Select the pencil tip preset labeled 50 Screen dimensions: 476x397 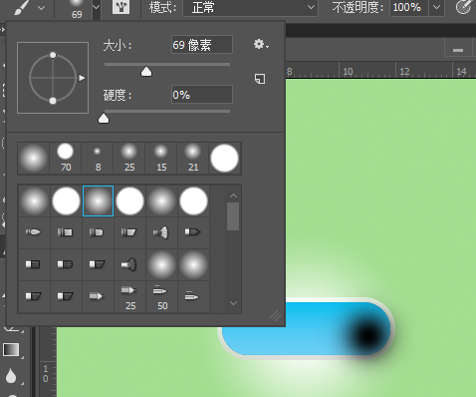coord(161,297)
